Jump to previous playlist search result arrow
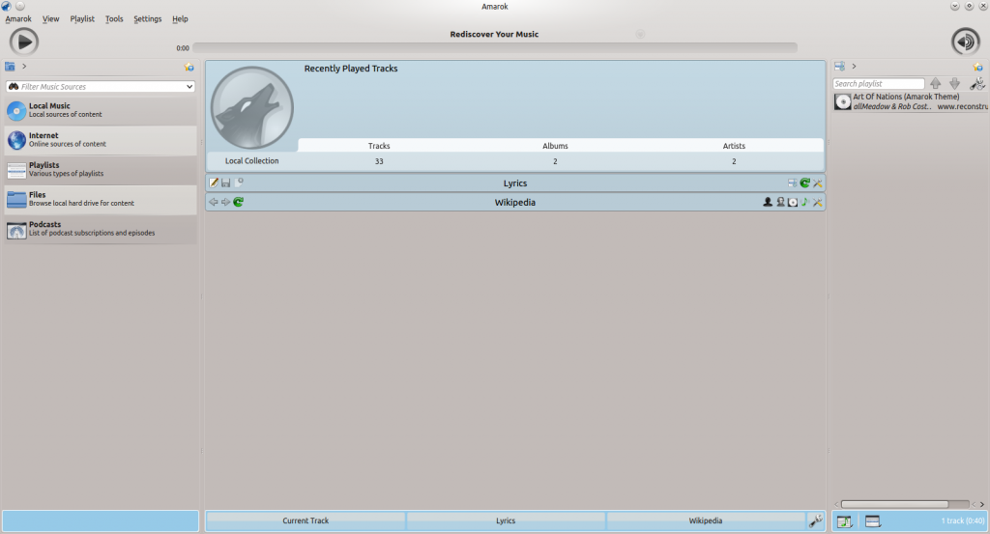 click(x=935, y=83)
